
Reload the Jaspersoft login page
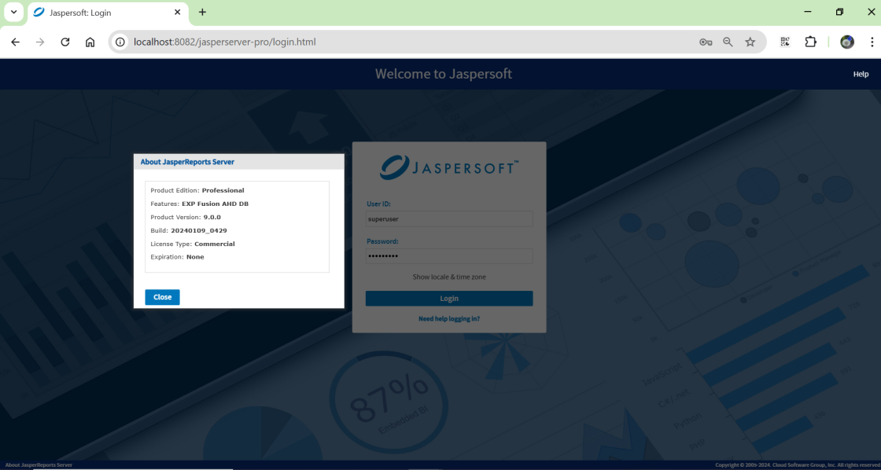(x=65, y=42)
